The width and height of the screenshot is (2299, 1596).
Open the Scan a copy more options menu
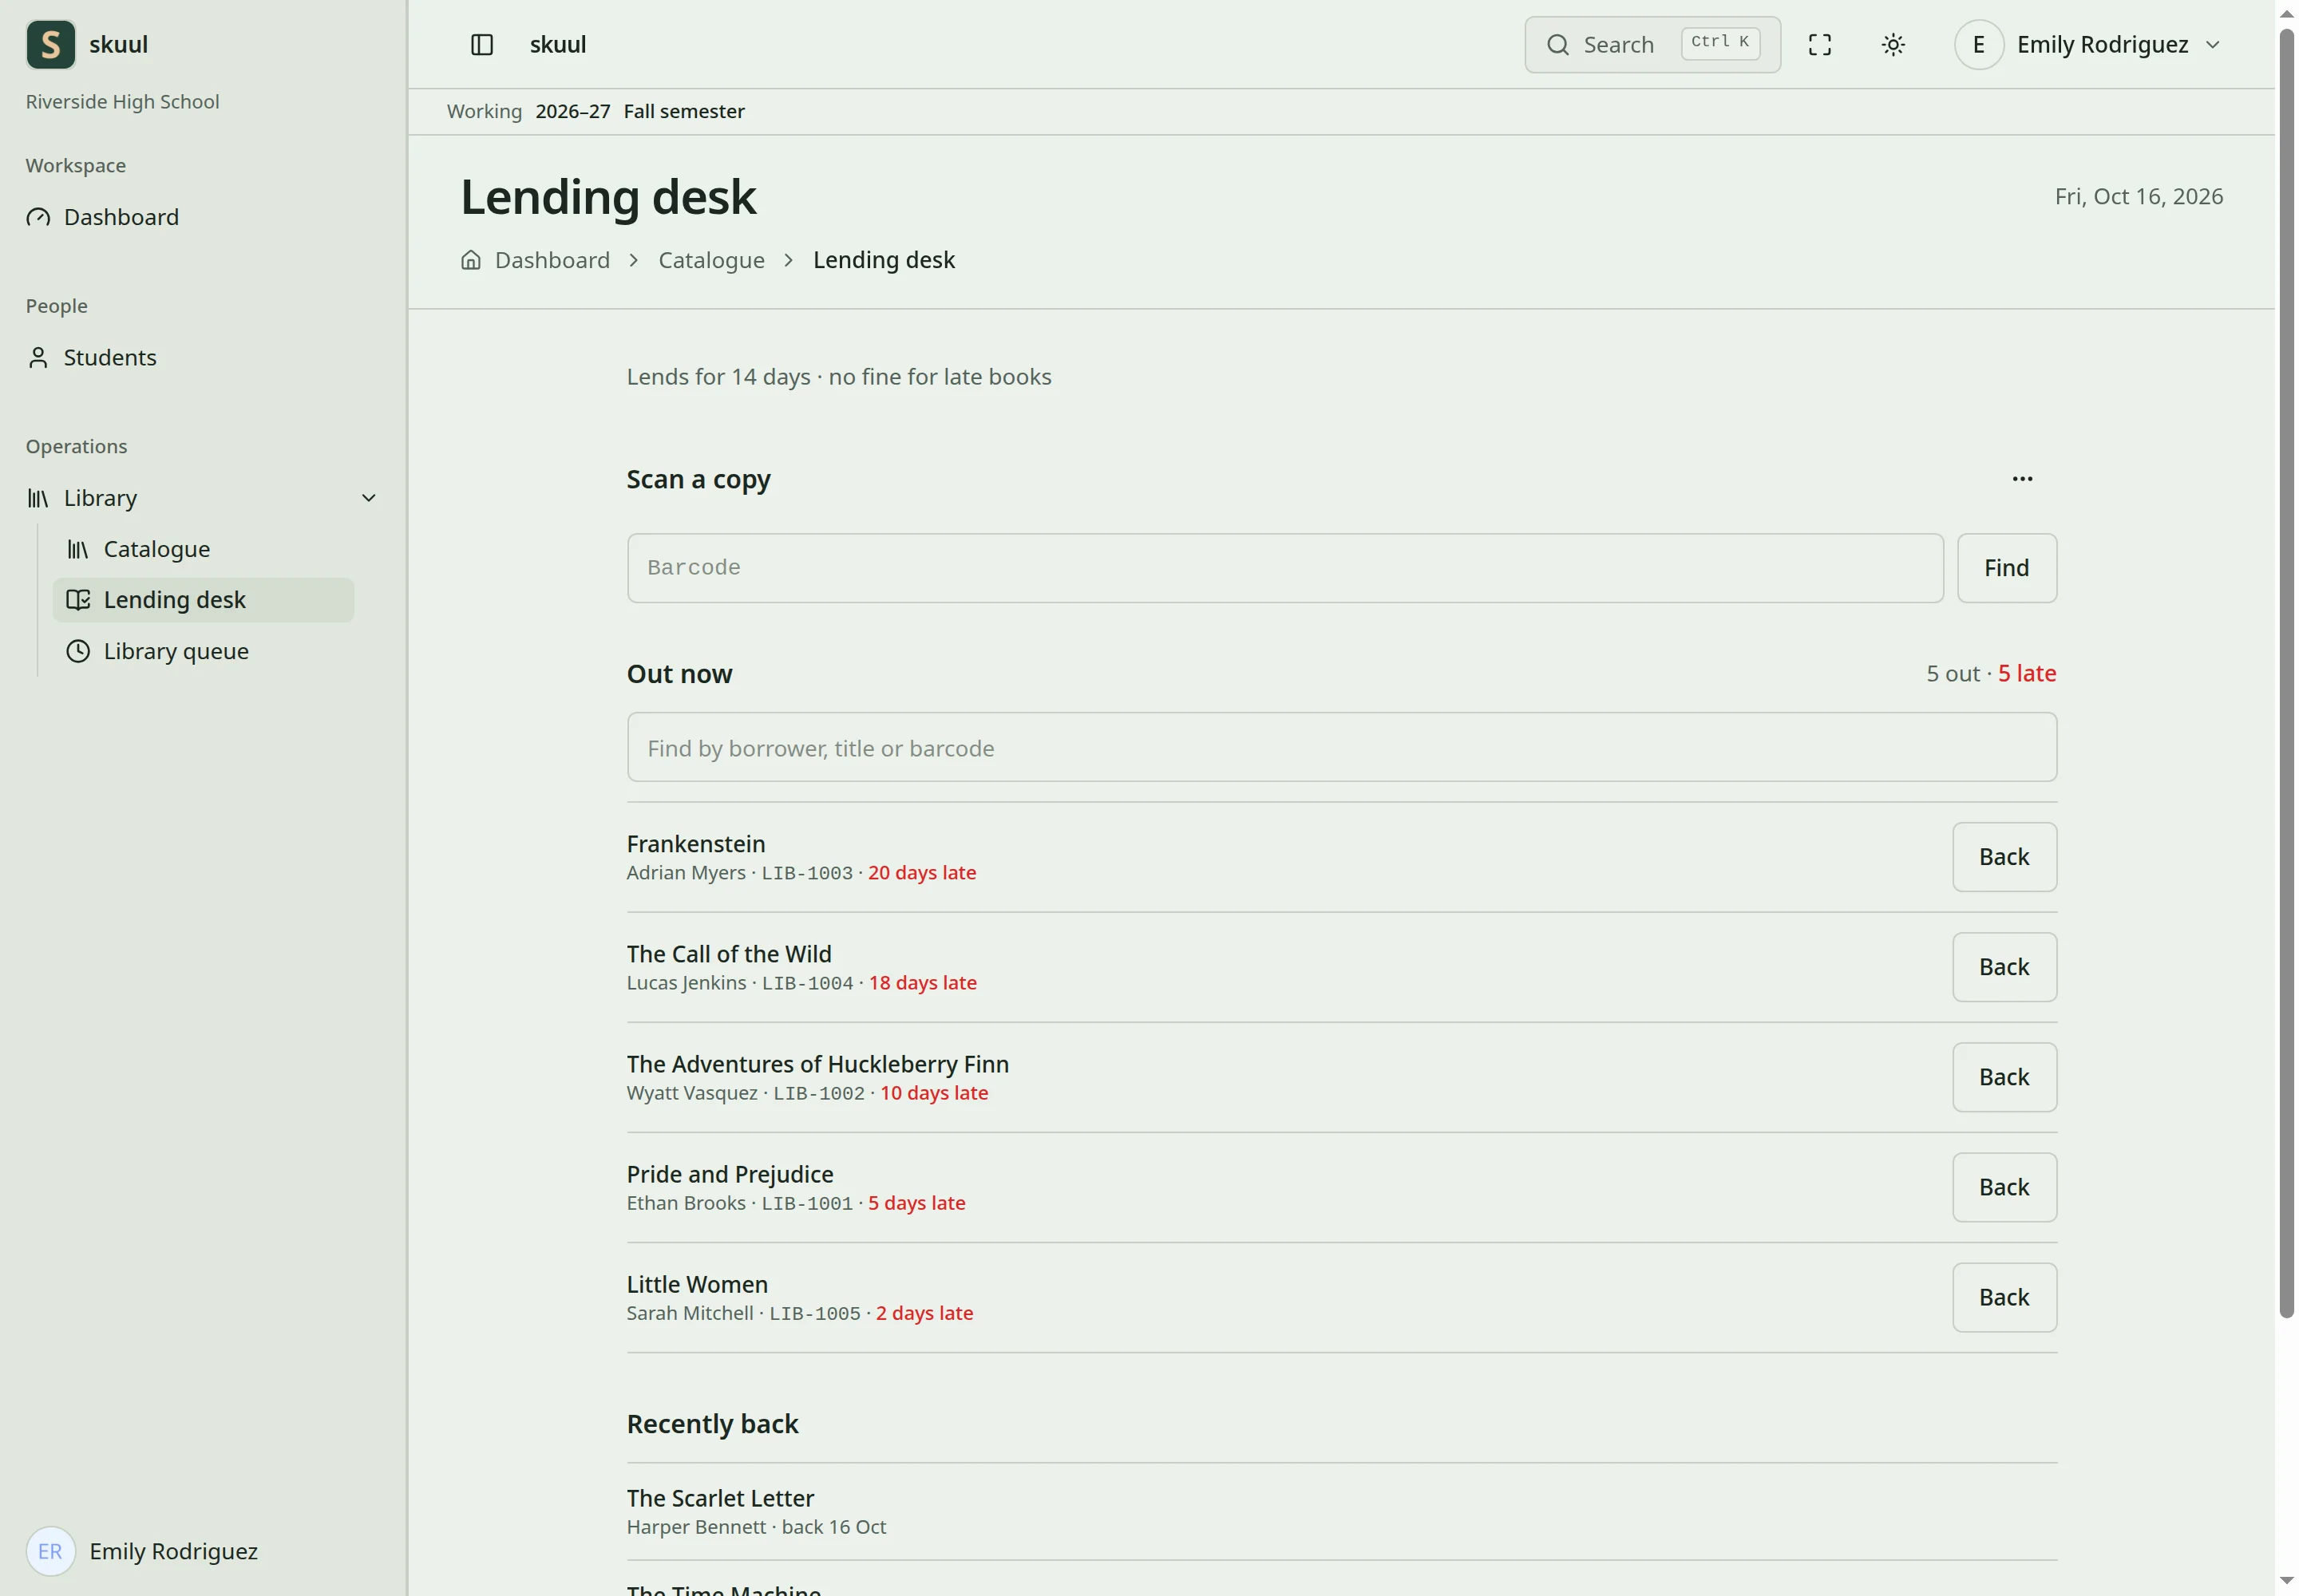(2022, 479)
